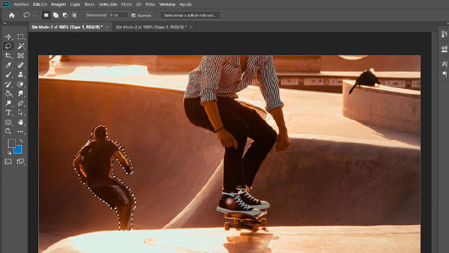Open the Archivo menu
This screenshot has height=253, width=449.
pyautogui.click(x=21, y=4)
